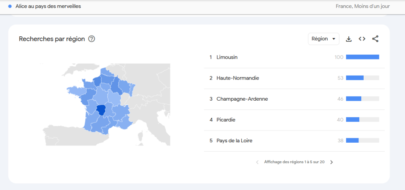Share the regional interest chart
Image resolution: width=405 pixels, height=190 pixels.
(x=375, y=39)
